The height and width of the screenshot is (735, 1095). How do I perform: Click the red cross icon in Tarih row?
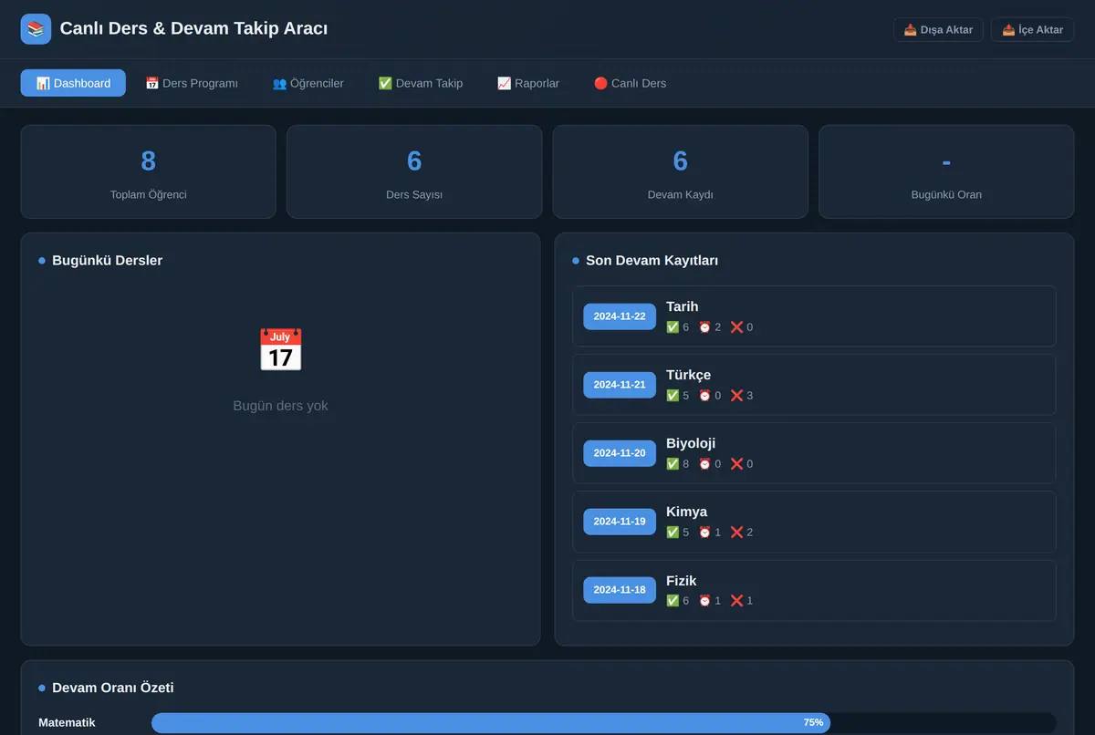coord(736,327)
